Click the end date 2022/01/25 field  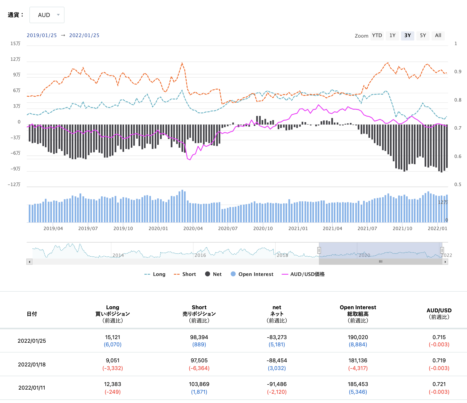(84, 35)
